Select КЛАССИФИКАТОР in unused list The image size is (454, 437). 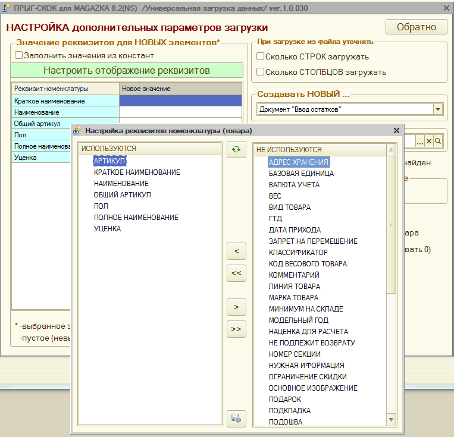pos(298,252)
